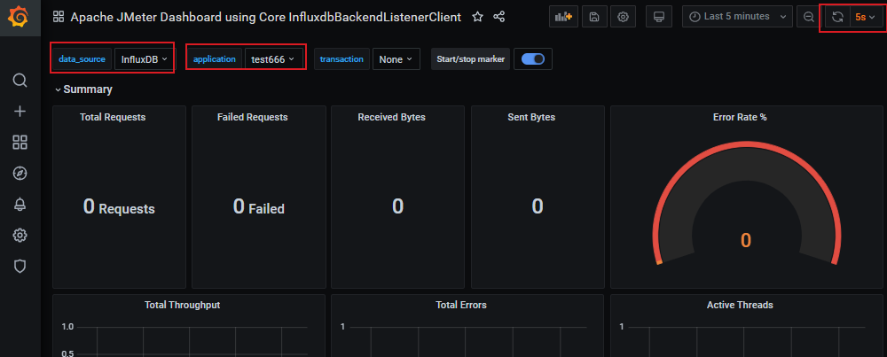Viewport: 887px width, 357px height.
Task: Toggle the Start/stop marker switch
Action: [x=533, y=58]
